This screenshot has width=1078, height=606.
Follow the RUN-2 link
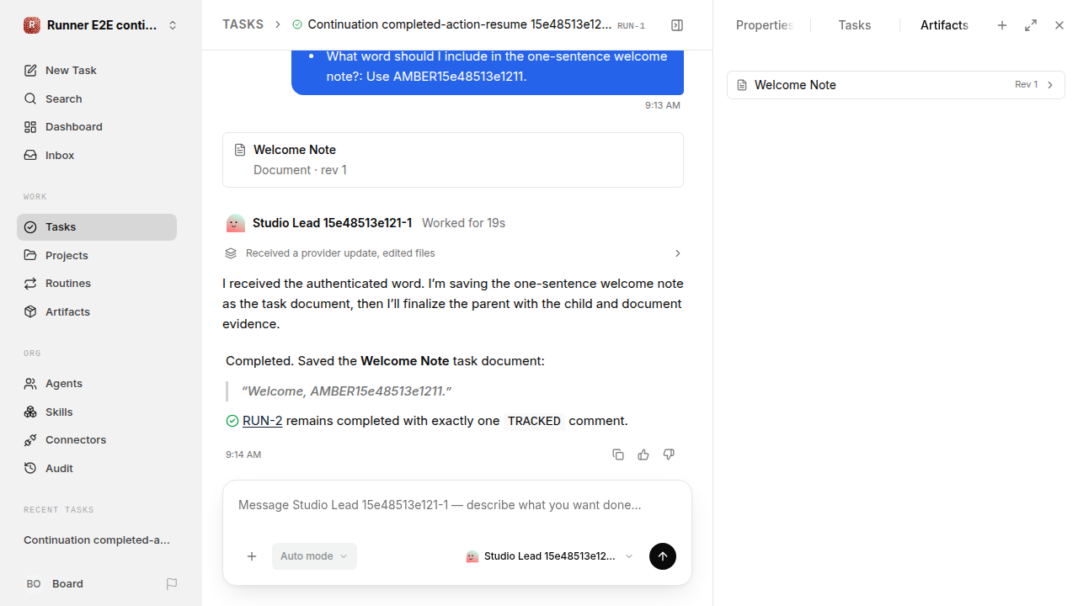click(x=262, y=421)
